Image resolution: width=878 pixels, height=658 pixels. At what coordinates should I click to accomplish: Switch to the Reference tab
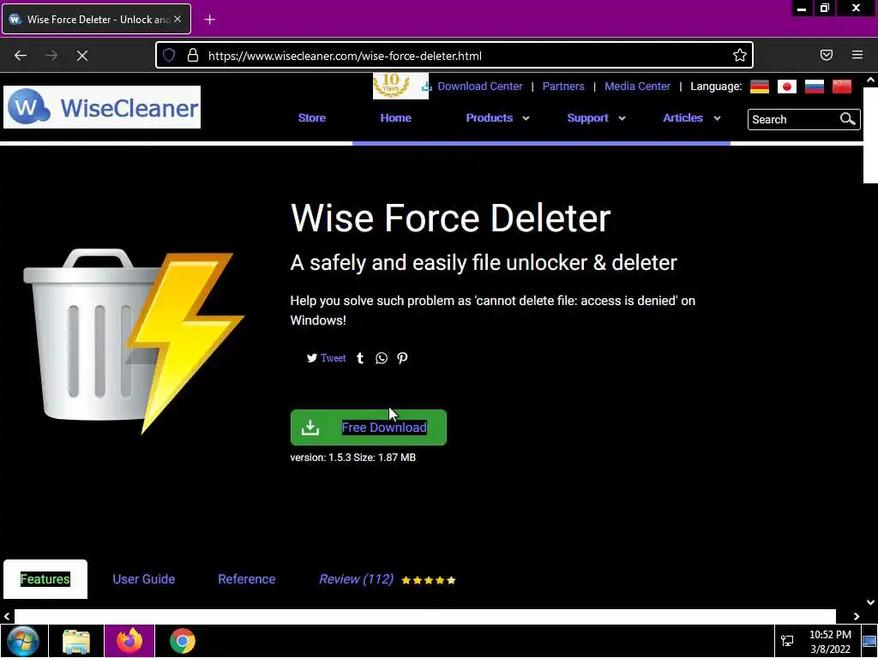246,579
